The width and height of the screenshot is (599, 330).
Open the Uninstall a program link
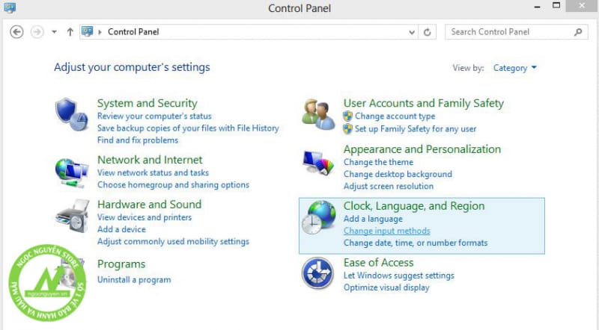tap(134, 280)
